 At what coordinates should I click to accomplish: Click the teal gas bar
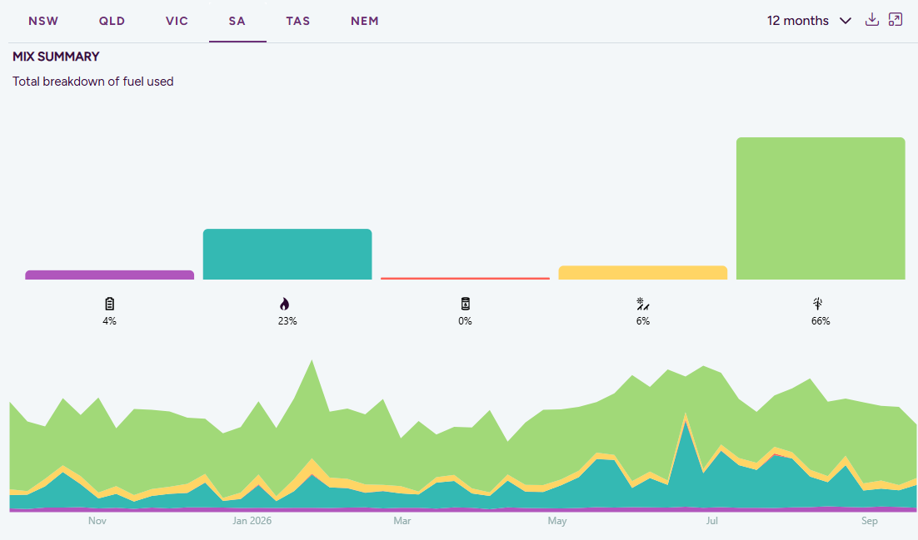(x=287, y=255)
